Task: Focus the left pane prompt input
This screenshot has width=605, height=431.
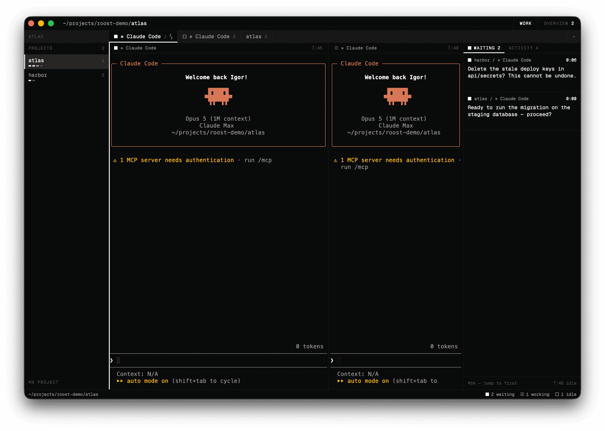Action: [x=218, y=360]
